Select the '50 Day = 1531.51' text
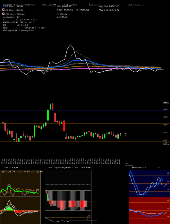The width and height of the screenshot is (170, 224). point(14,10)
